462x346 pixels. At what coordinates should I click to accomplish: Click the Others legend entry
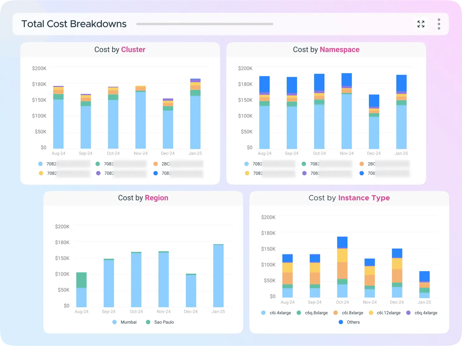pyautogui.click(x=349, y=322)
